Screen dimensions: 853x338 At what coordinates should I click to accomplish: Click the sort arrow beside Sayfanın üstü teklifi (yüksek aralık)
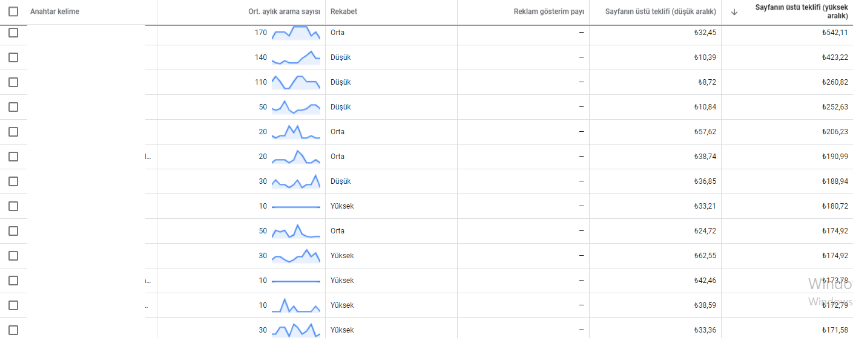pos(734,11)
